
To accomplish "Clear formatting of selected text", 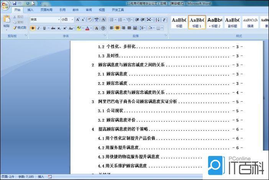I will 90,19.
